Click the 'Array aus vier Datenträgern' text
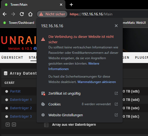 tap(74, 125)
